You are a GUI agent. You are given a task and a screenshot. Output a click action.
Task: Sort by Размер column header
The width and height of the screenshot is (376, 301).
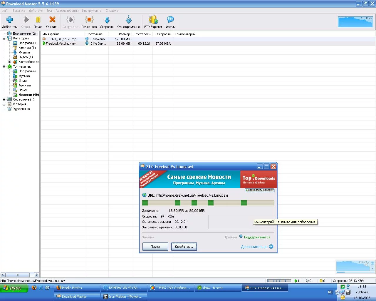point(120,34)
